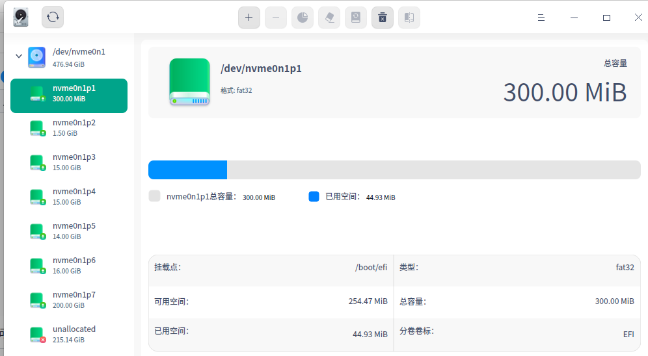Click the create partition plus button

coord(249,18)
